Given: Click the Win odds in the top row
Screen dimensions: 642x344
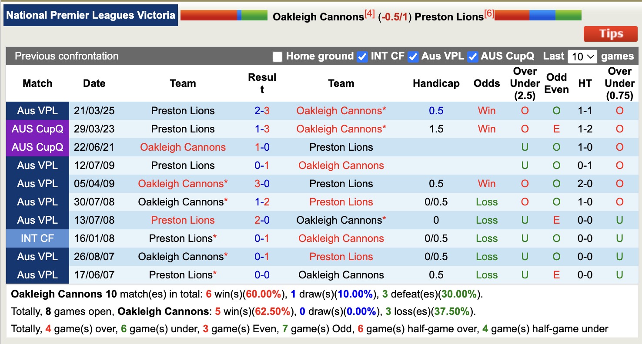Looking at the screenshot, I should tap(486, 111).
